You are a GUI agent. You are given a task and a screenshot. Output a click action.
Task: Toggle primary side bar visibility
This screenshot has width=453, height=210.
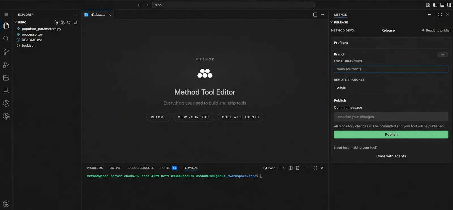point(435,5)
